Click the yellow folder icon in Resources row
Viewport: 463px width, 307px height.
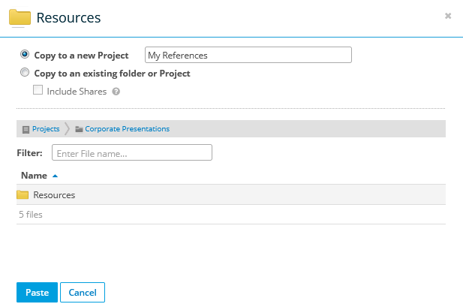pos(23,195)
